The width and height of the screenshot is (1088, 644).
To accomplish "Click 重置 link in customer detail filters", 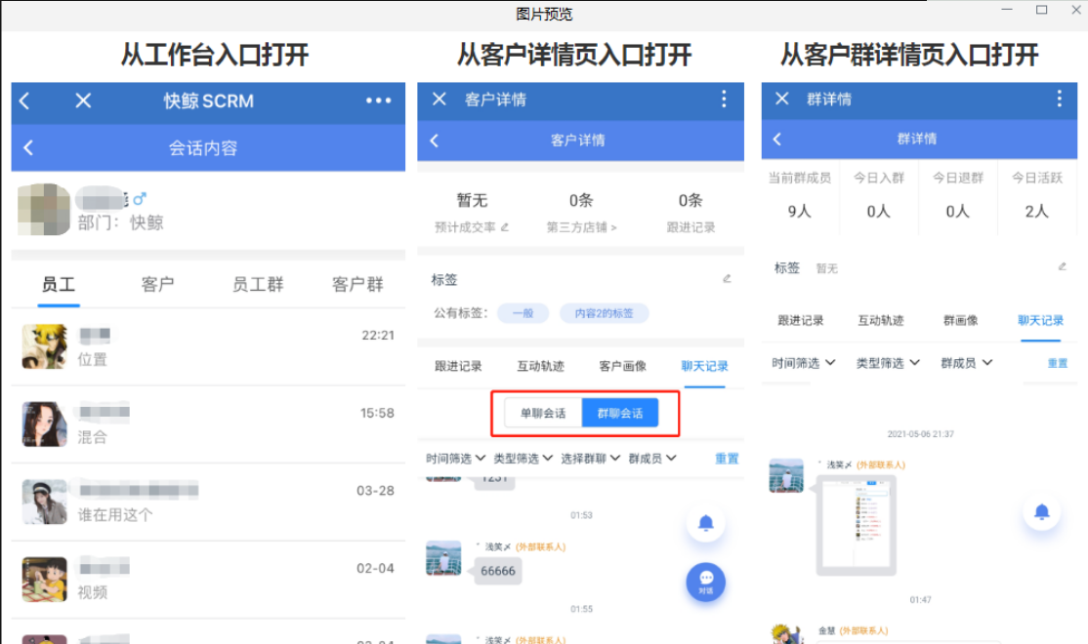I will [727, 459].
